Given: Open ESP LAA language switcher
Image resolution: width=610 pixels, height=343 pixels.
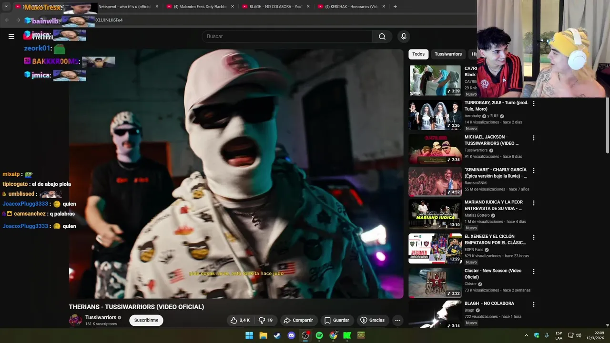Looking at the screenshot, I should click(559, 335).
